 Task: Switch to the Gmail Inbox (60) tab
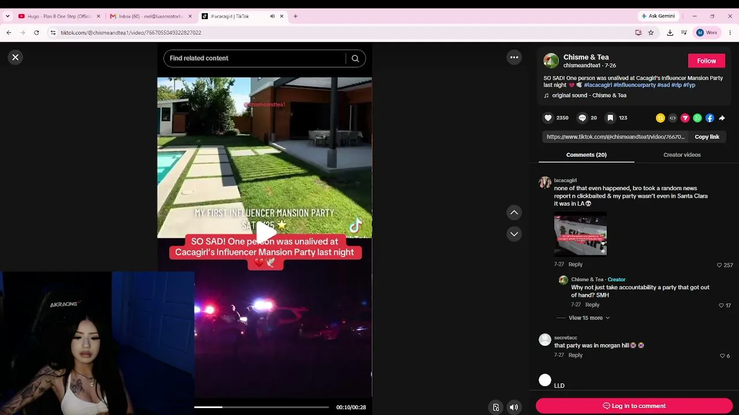coord(150,16)
